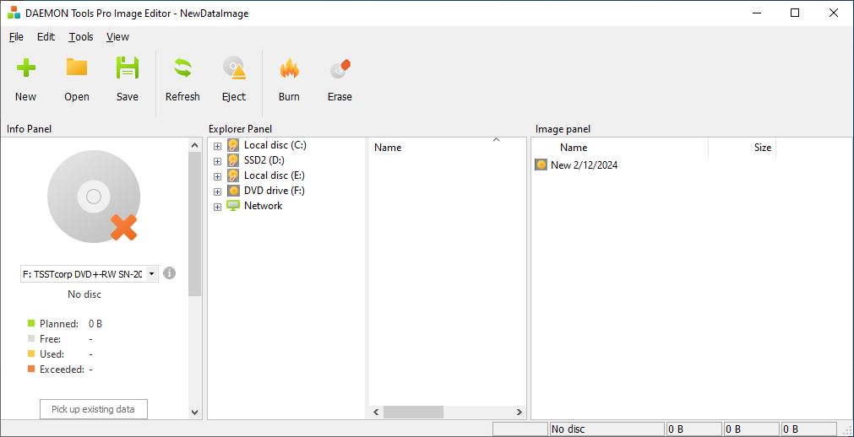Expand the Local disc (C:) tree node
854x437 pixels.
point(217,147)
